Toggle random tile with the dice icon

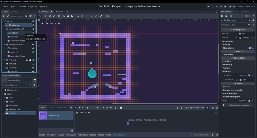(x=121, y=108)
